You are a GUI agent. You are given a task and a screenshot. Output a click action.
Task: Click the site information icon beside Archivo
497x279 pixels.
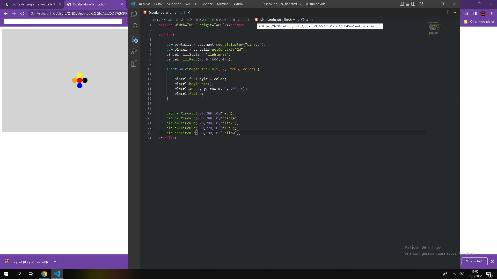tap(33, 13)
